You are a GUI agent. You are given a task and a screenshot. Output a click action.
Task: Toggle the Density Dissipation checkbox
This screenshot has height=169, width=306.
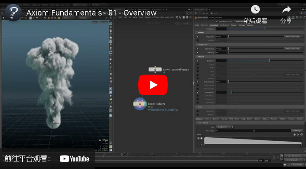point(198,37)
